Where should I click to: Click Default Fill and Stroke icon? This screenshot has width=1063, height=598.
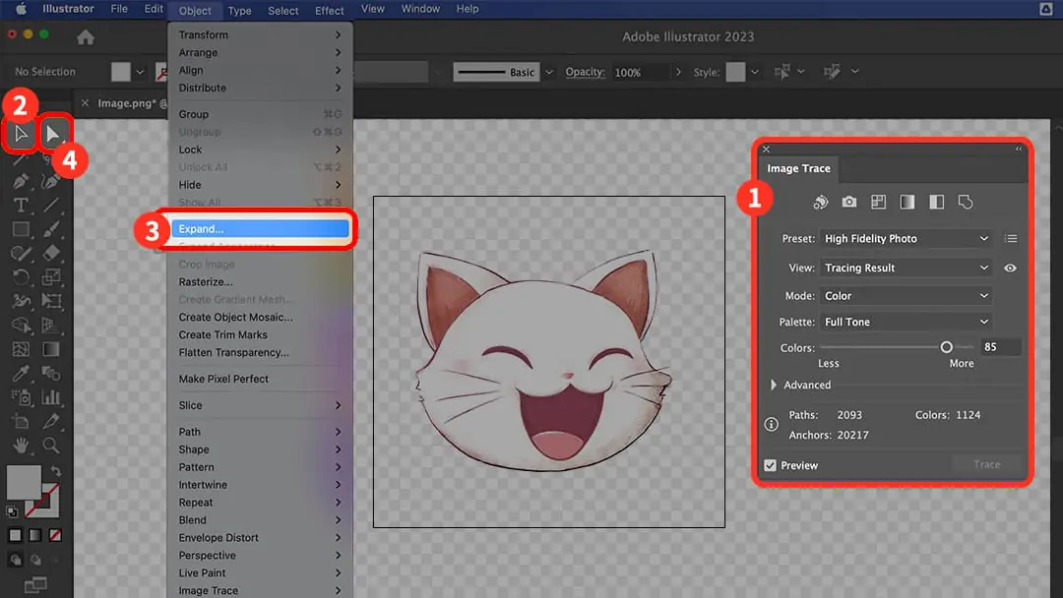click(x=12, y=511)
